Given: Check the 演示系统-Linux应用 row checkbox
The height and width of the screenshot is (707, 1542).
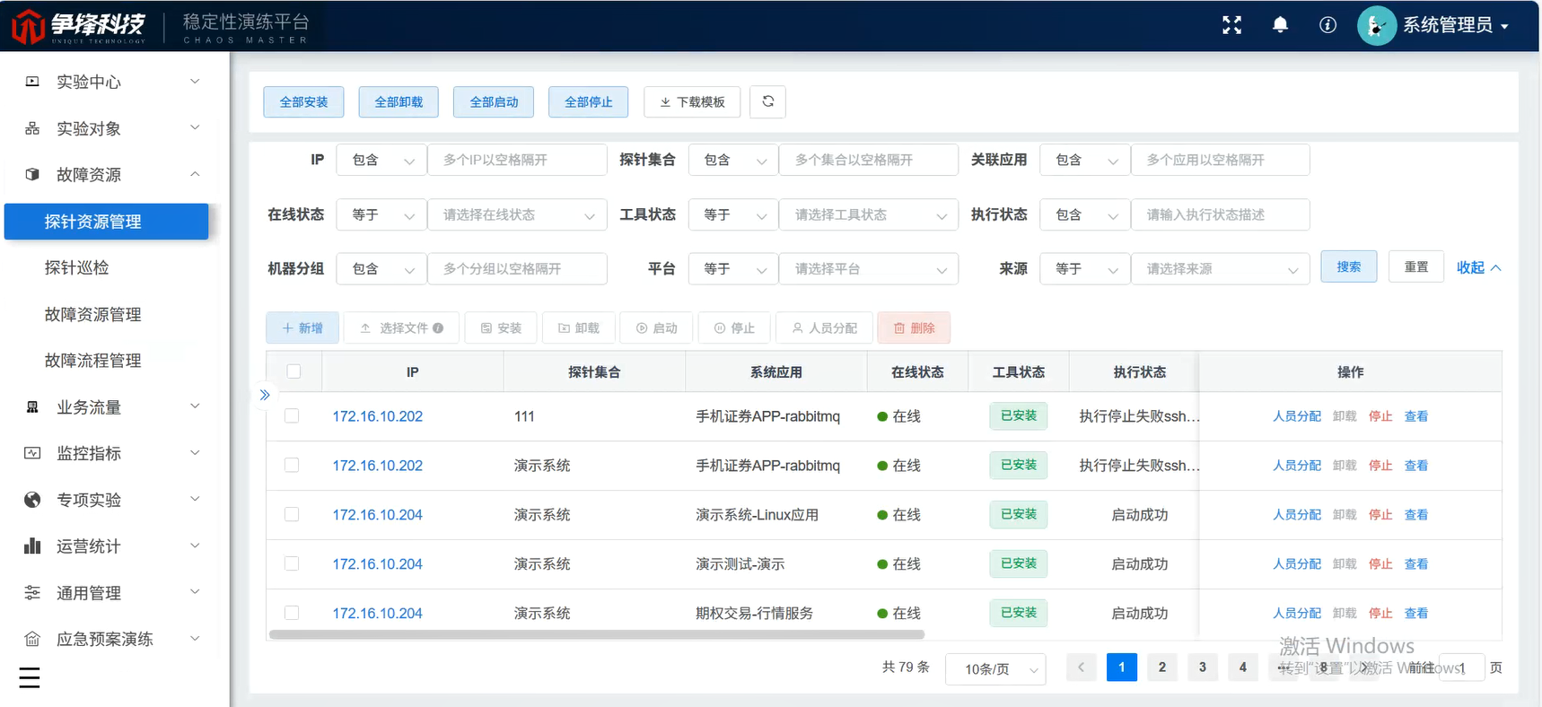Looking at the screenshot, I should (292, 515).
